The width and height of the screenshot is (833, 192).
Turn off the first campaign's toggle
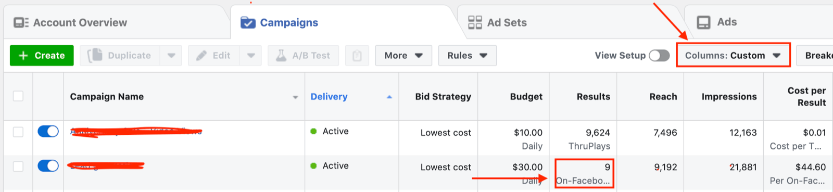click(x=48, y=132)
